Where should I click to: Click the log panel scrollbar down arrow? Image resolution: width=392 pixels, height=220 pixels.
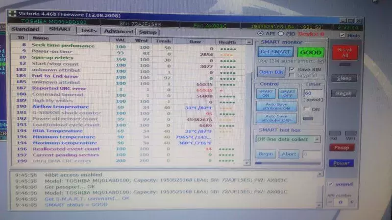(x=319, y=205)
